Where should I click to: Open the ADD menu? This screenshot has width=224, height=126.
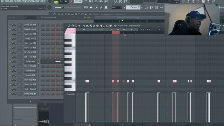tap(11, 1)
